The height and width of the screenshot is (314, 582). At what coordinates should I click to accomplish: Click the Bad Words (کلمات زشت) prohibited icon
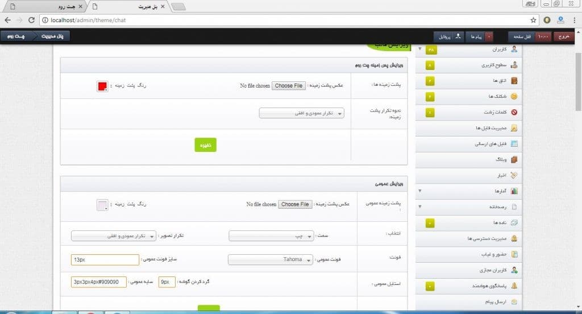pyautogui.click(x=514, y=112)
